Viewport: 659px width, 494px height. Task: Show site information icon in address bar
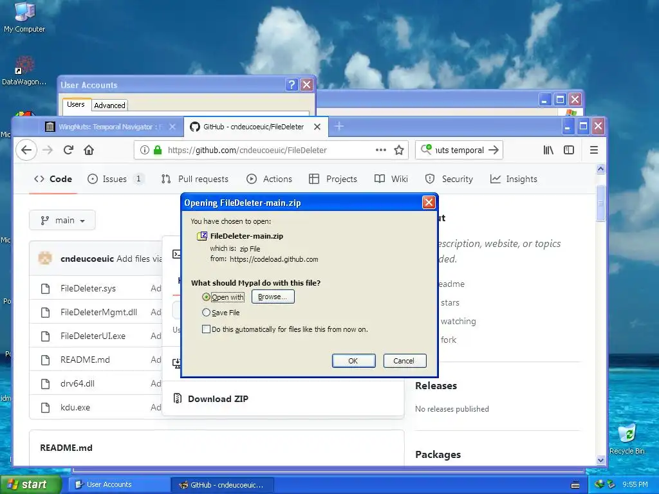tap(145, 150)
